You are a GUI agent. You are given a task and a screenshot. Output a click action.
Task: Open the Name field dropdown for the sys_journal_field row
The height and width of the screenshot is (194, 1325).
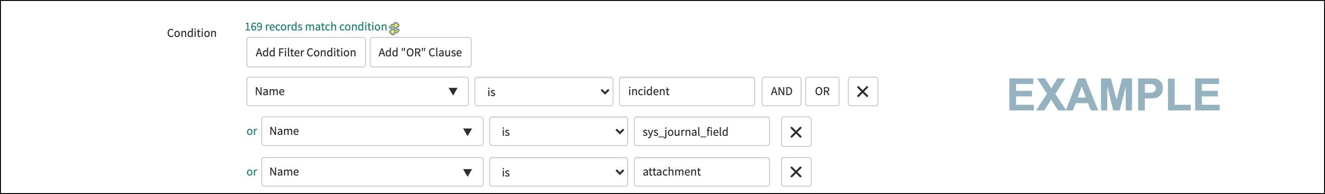[x=372, y=132]
